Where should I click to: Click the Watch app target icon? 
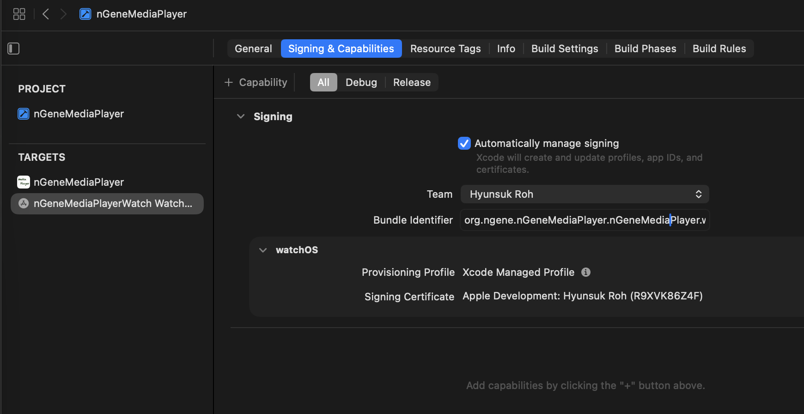24,203
